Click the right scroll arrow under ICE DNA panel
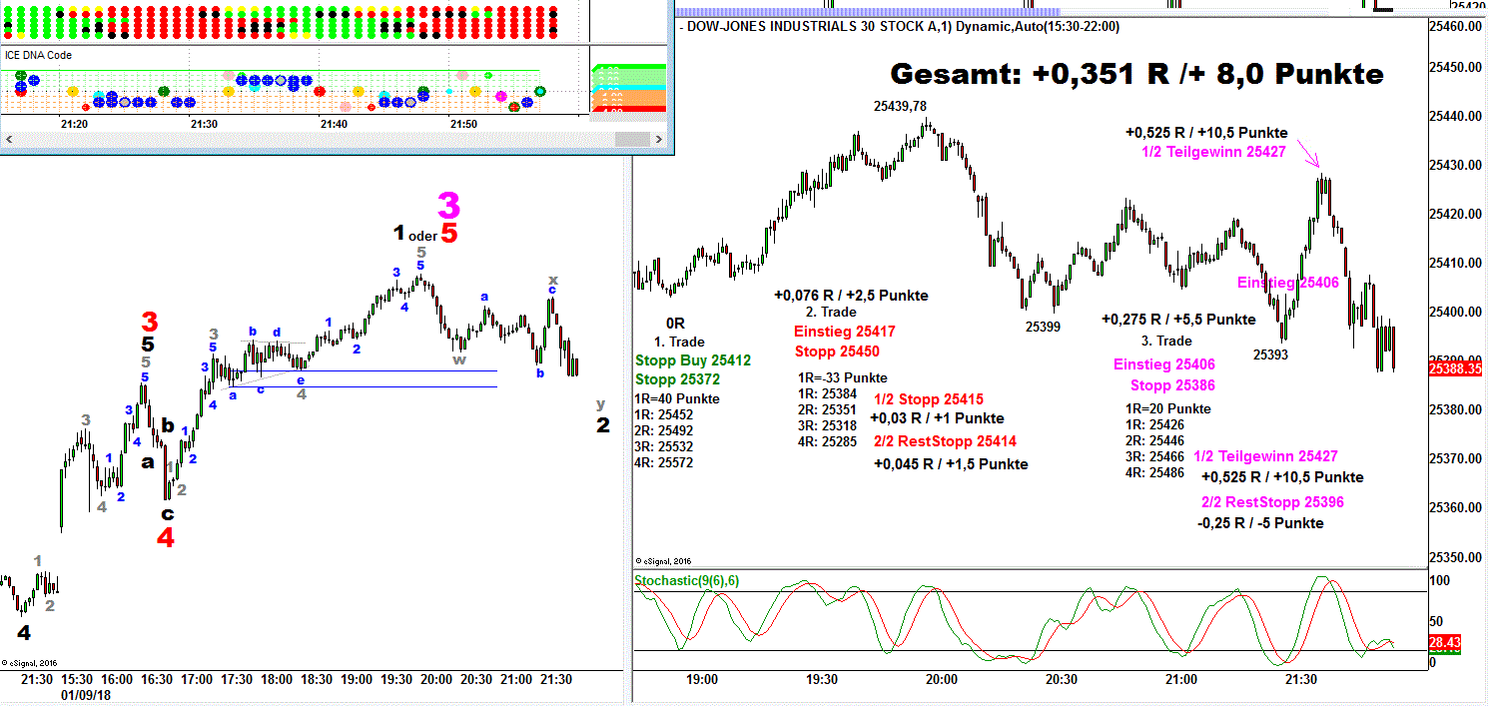The height and width of the screenshot is (706, 1489). [657, 141]
